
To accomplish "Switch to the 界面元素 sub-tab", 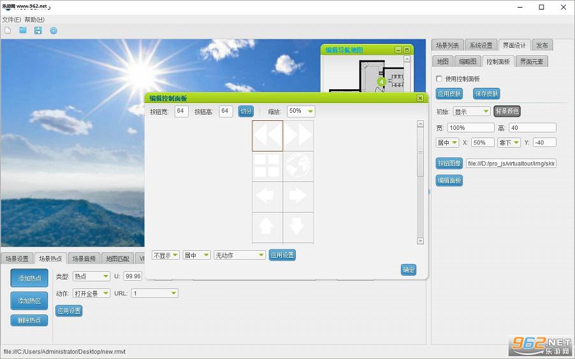I will click(532, 62).
